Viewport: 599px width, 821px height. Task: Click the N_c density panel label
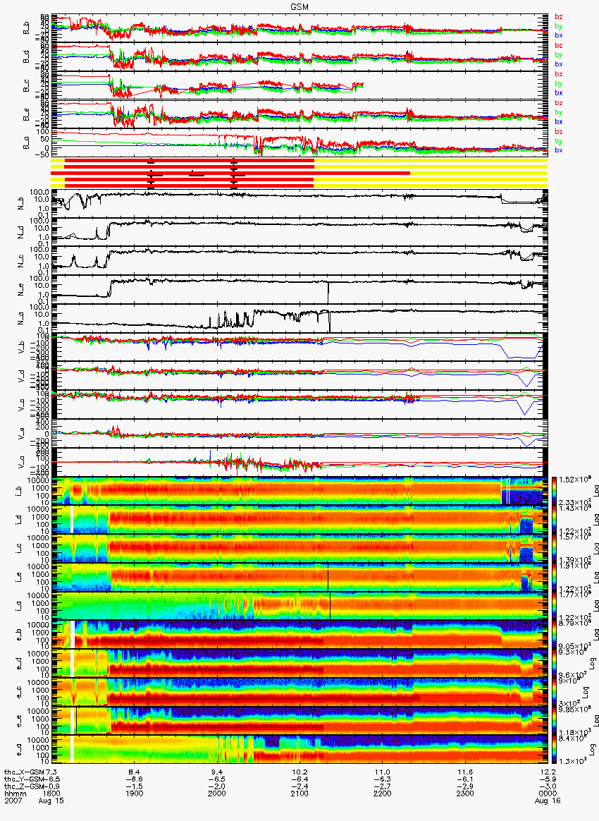(x=21, y=261)
